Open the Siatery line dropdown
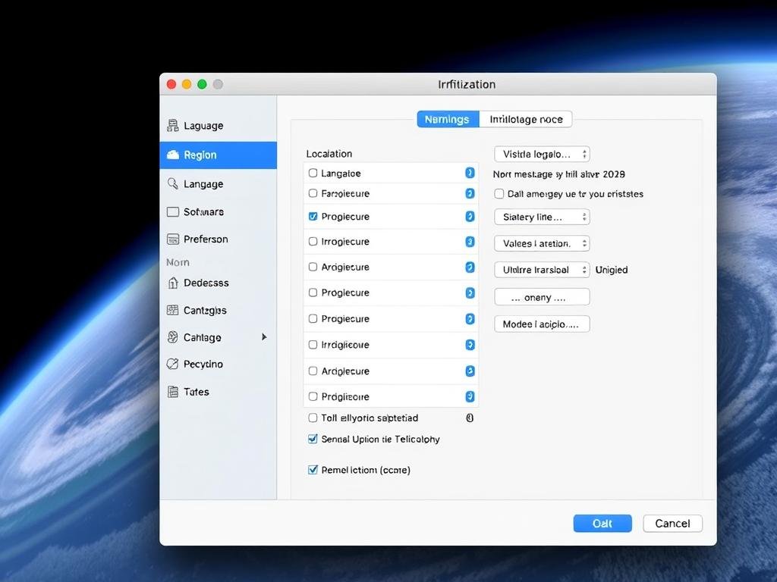Viewport: 777px width, 582px height. (x=542, y=217)
